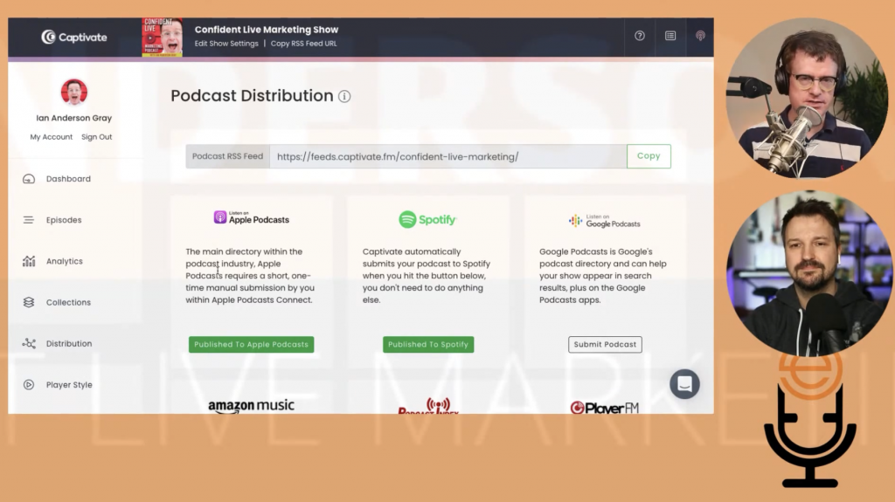Click the Edit Show Settings link
The width and height of the screenshot is (895, 502).
(x=226, y=44)
